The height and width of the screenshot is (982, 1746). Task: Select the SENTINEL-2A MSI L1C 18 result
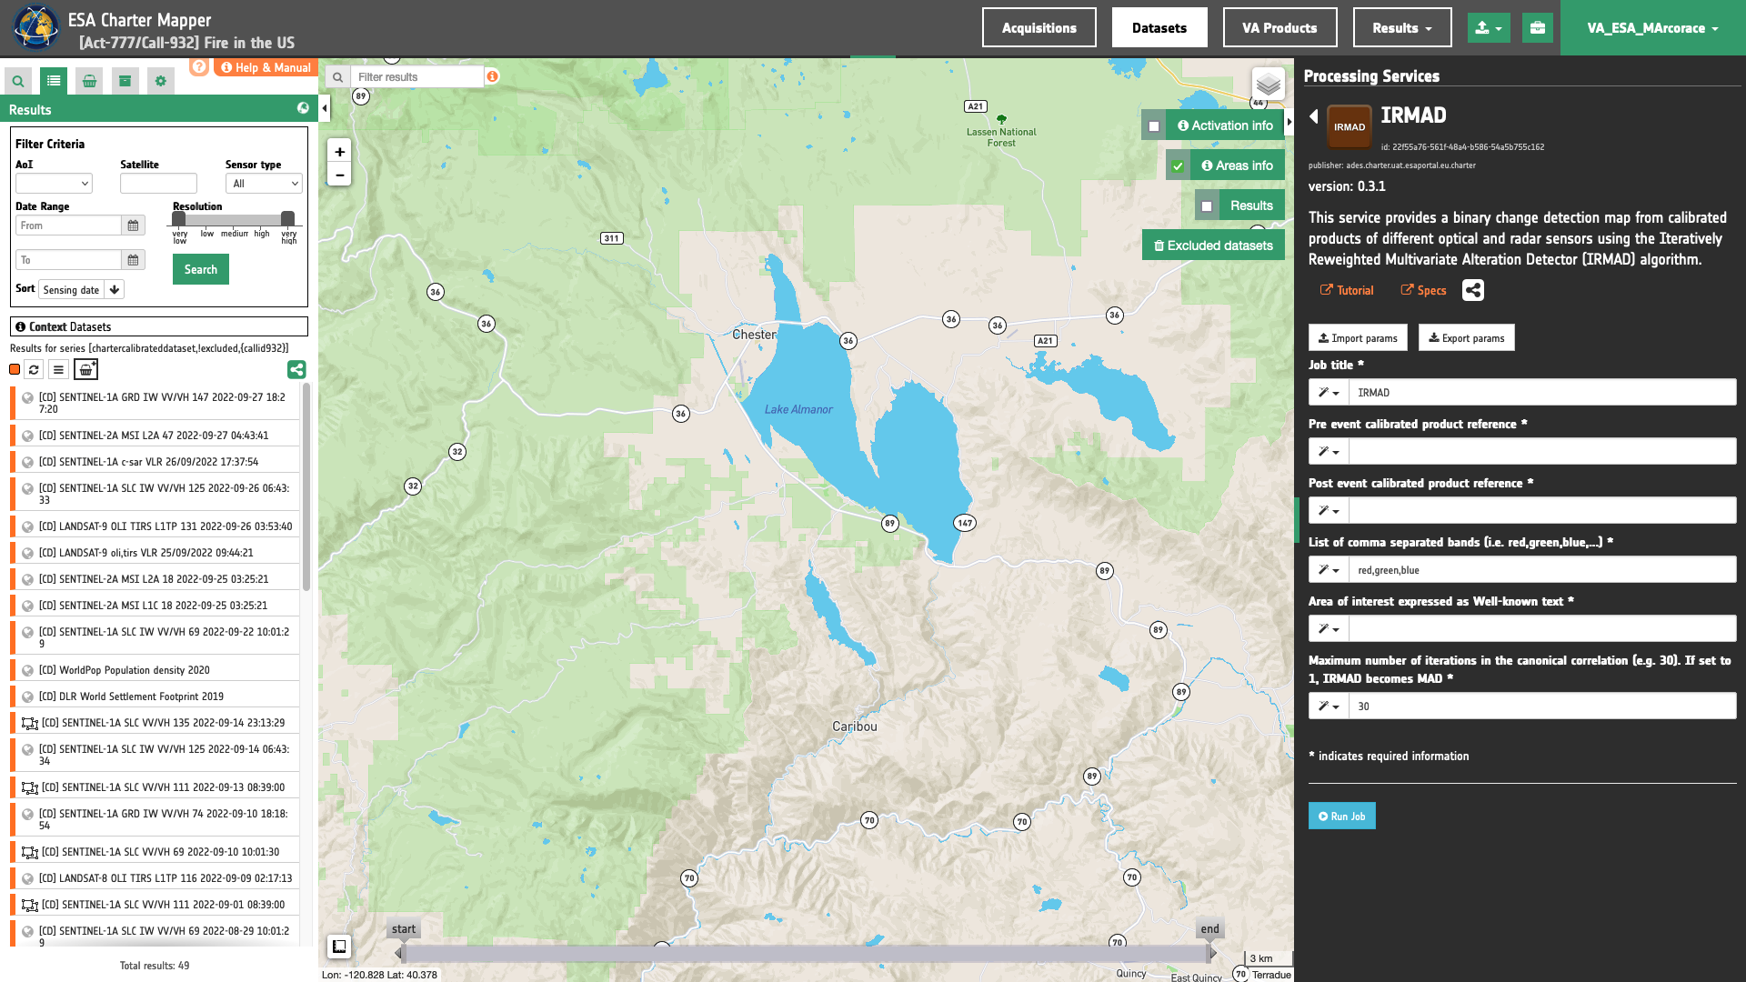[x=154, y=606]
